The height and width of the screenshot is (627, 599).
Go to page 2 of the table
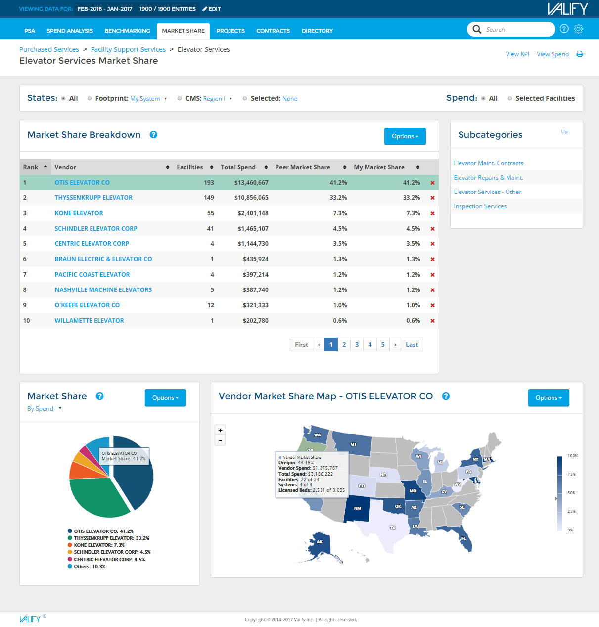(344, 345)
